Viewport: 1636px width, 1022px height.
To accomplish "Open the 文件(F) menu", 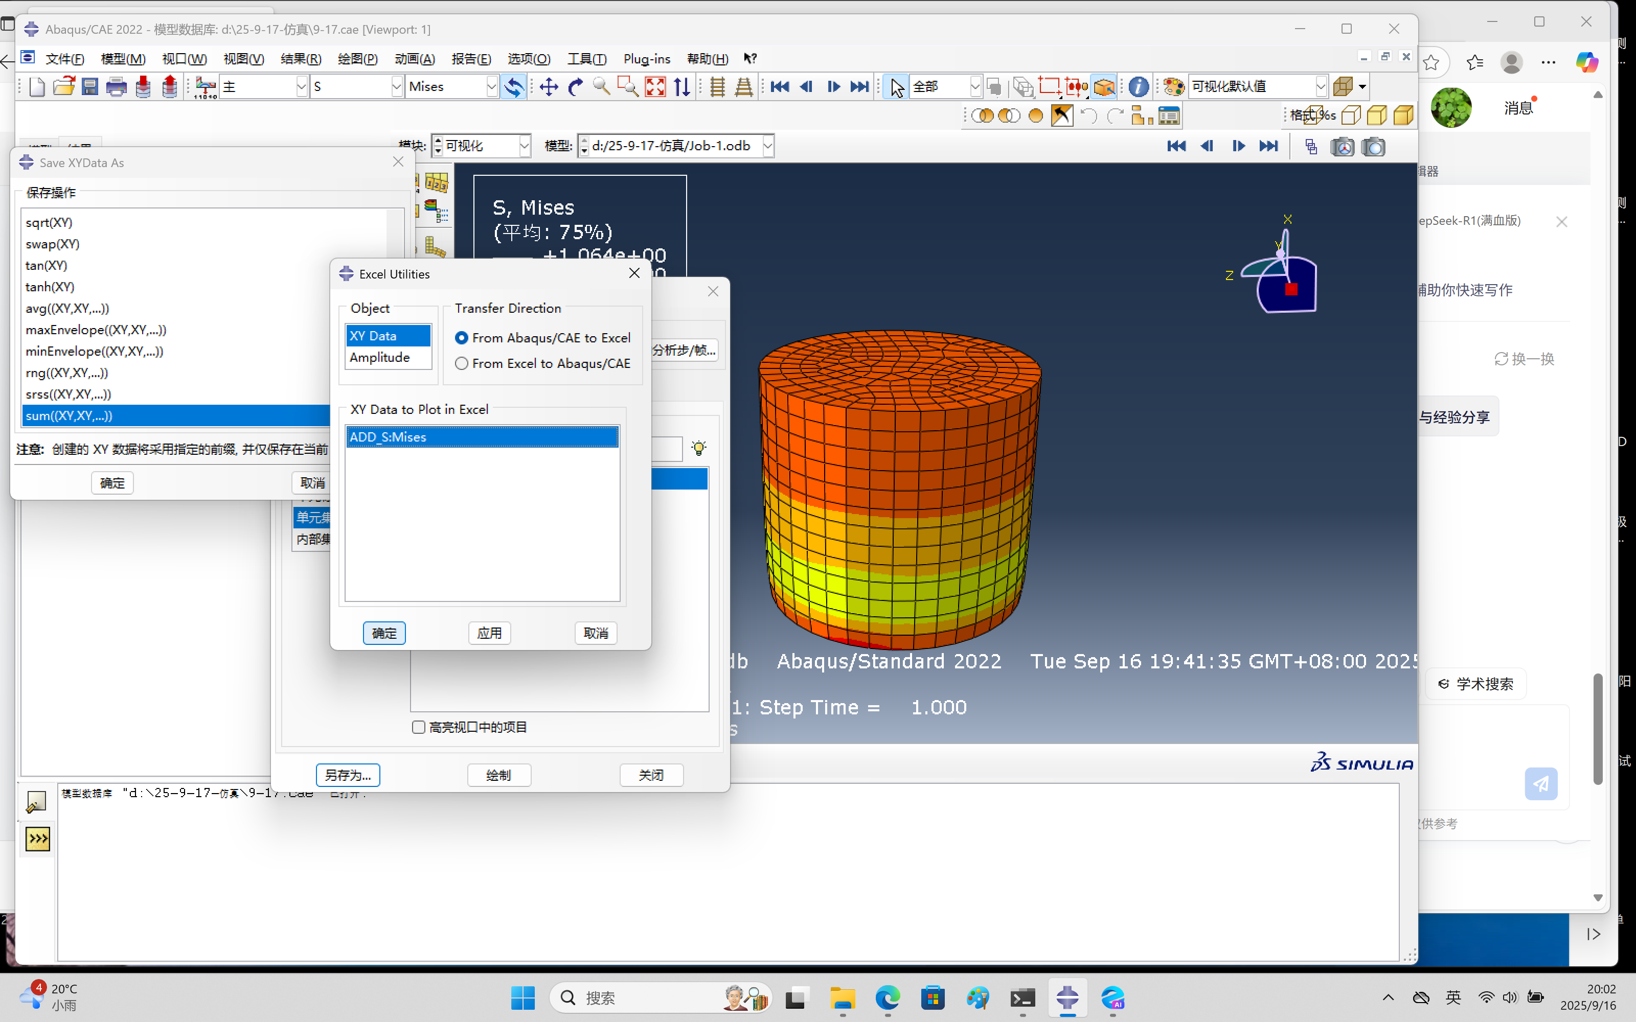I will (x=65, y=59).
